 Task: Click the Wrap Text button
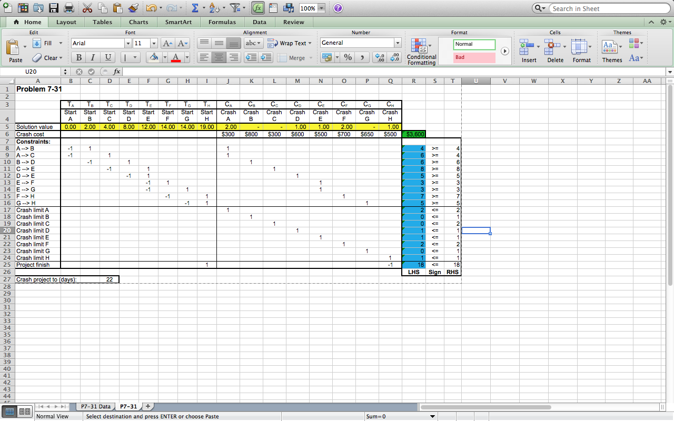(290, 43)
